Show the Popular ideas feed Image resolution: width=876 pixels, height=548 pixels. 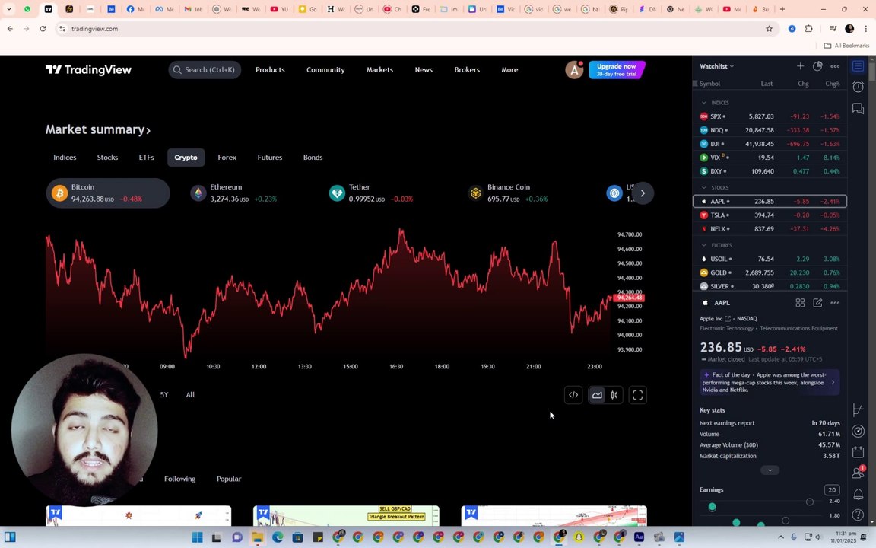click(229, 479)
